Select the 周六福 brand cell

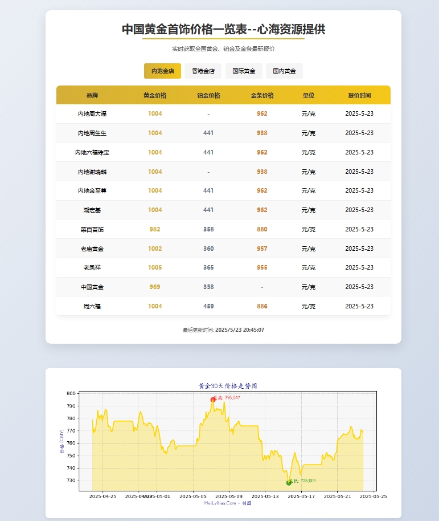(x=92, y=306)
